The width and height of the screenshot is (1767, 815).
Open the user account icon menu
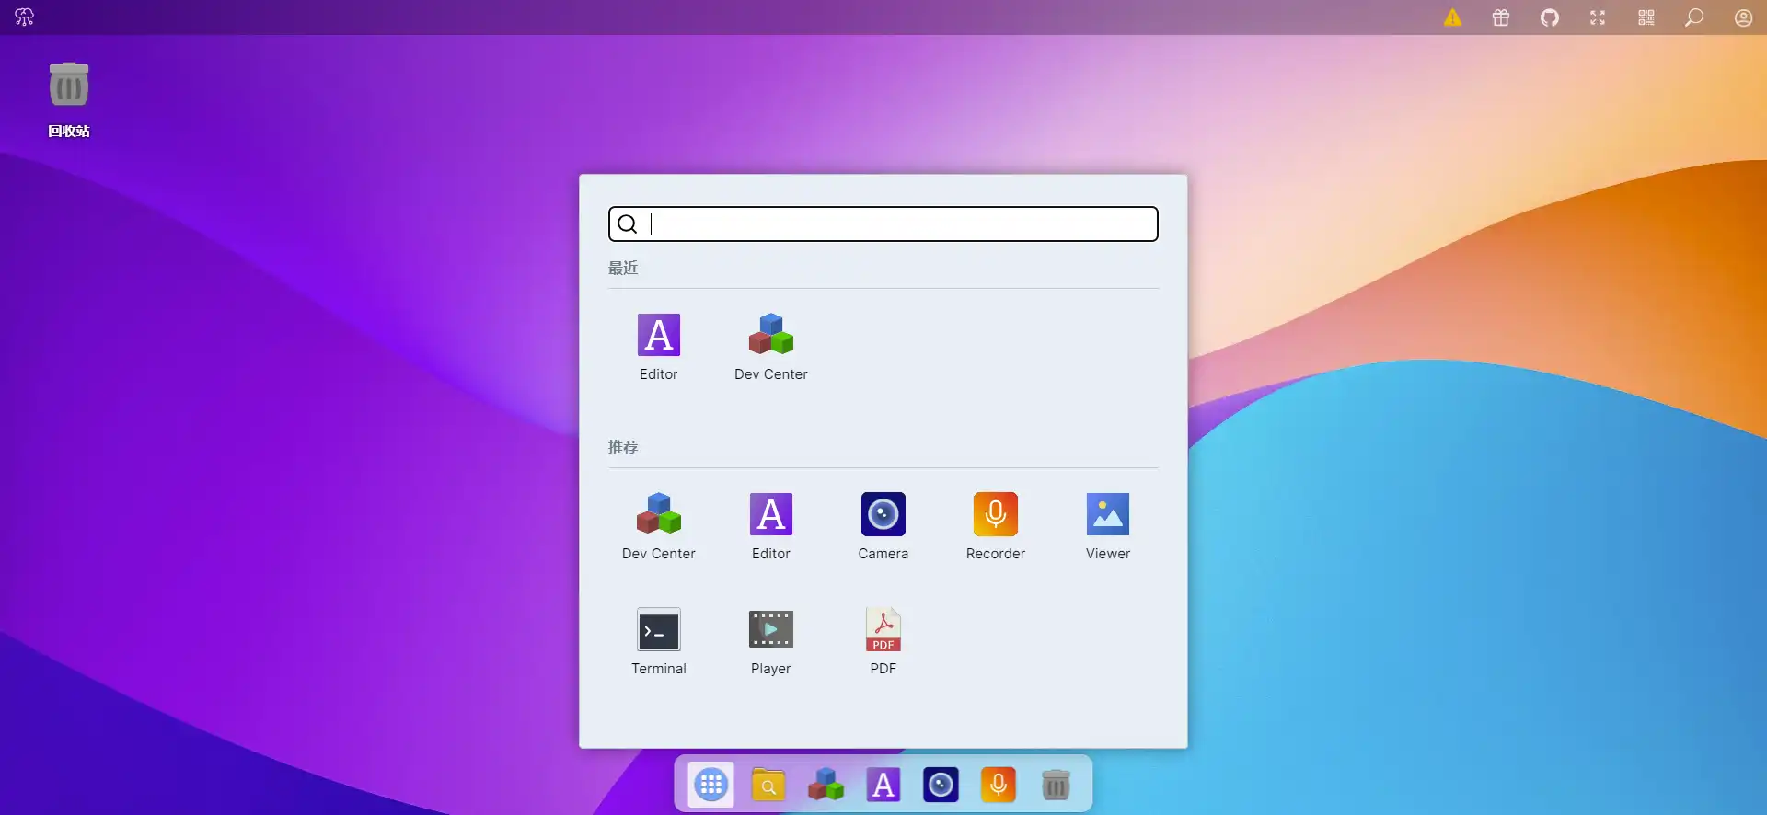pyautogui.click(x=1743, y=17)
